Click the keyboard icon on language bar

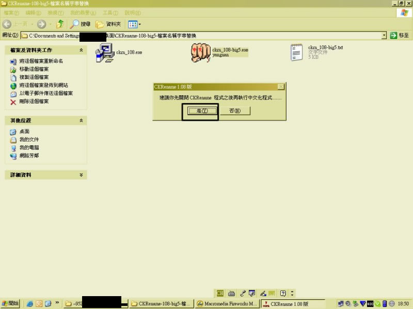231,293
